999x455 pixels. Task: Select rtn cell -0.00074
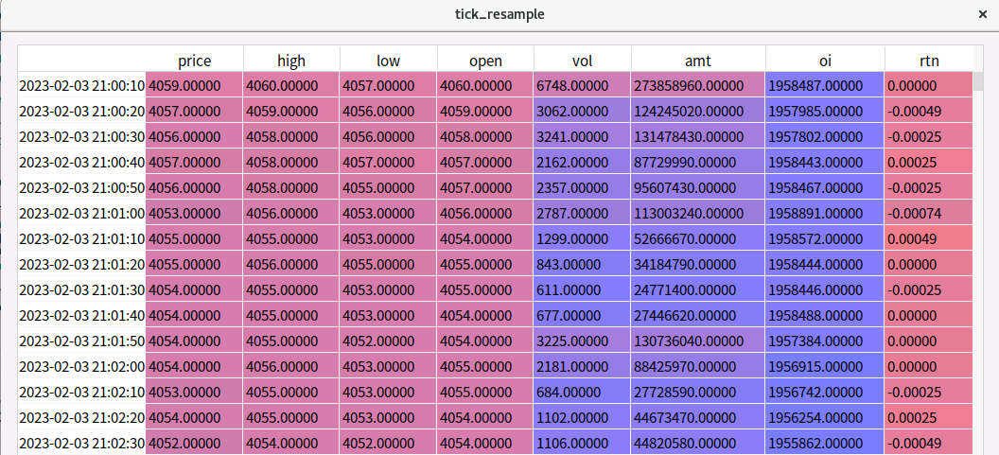tap(929, 213)
